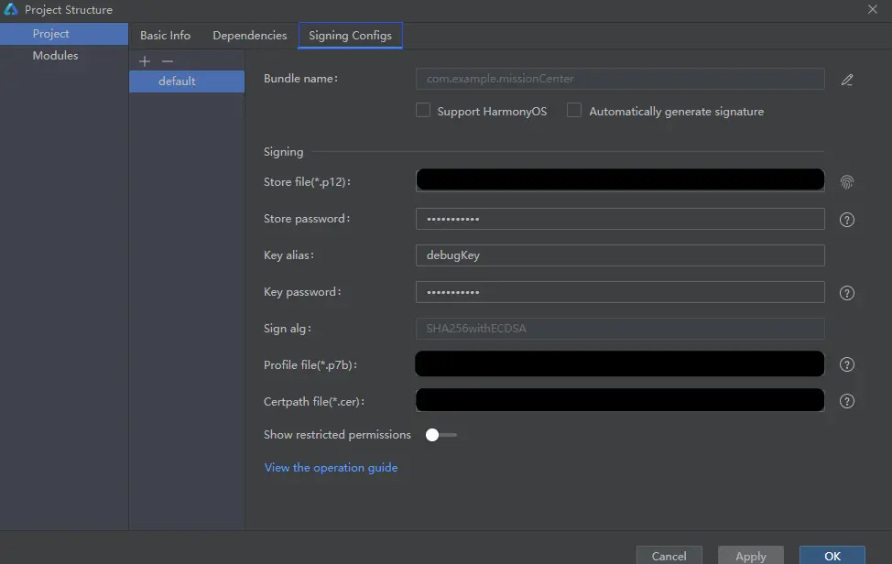892x564 pixels.
Task: Select the Signing Configs tab
Action: pyautogui.click(x=350, y=36)
